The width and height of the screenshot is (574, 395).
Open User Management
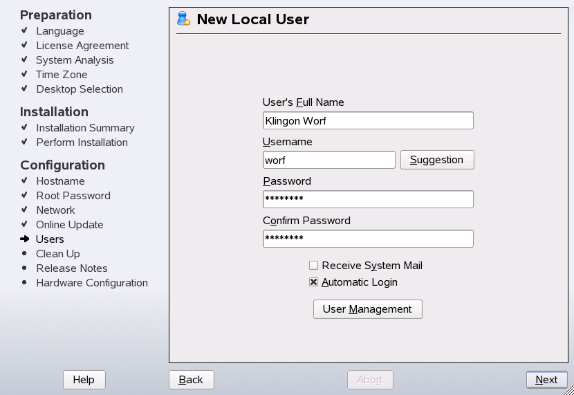pyautogui.click(x=367, y=309)
